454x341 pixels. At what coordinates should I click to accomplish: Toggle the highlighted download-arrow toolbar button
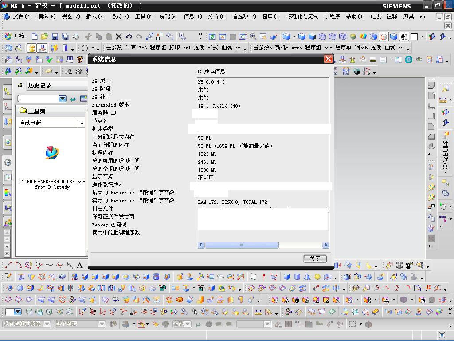click(42, 48)
